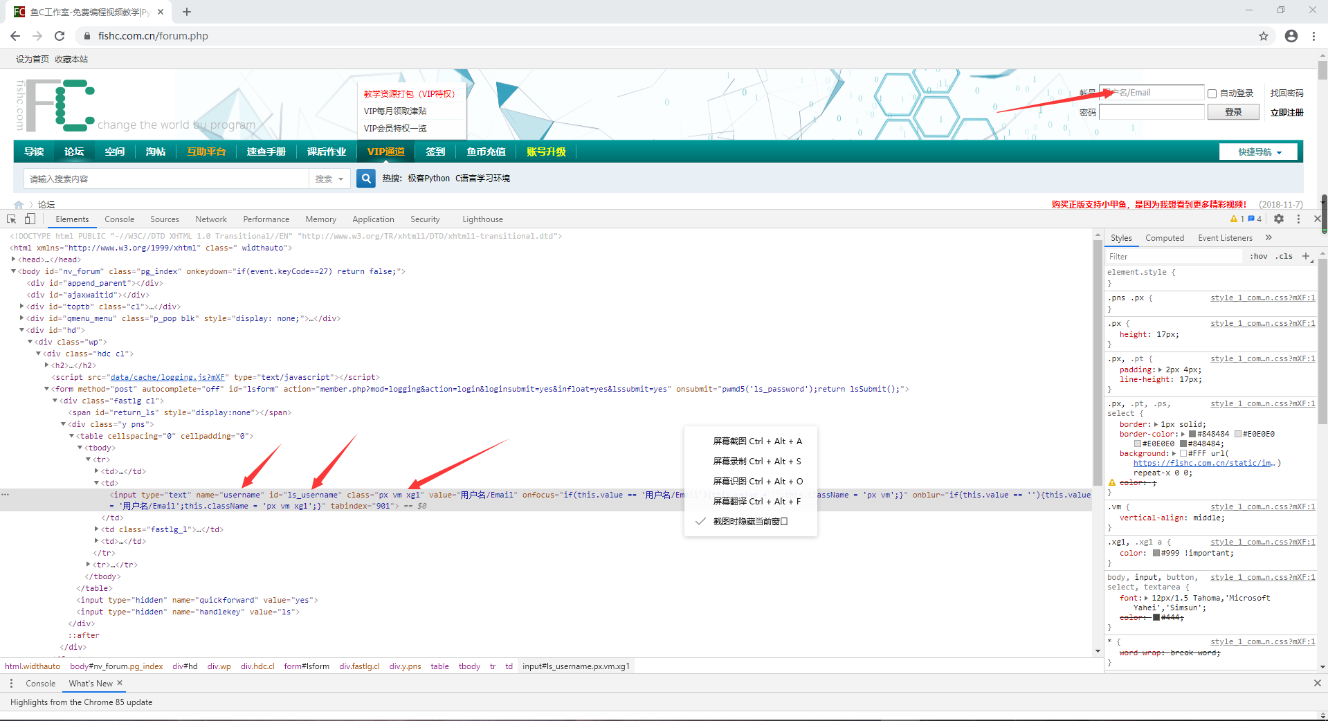Close the What's New drawer tab
The width and height of the screenshot is (1328, 721).
[120, 683]
